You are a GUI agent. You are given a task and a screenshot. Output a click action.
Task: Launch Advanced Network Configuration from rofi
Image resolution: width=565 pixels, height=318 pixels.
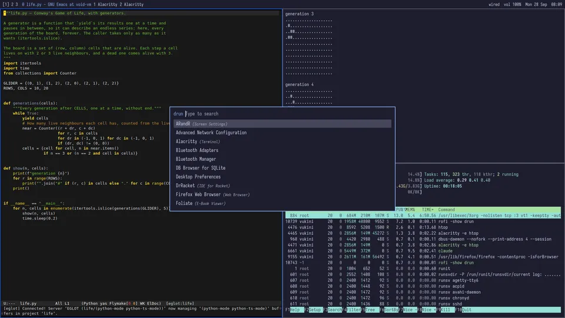tap(282, 132)
